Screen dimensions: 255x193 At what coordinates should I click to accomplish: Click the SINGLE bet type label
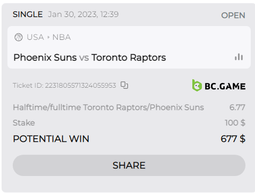(28, 14)
